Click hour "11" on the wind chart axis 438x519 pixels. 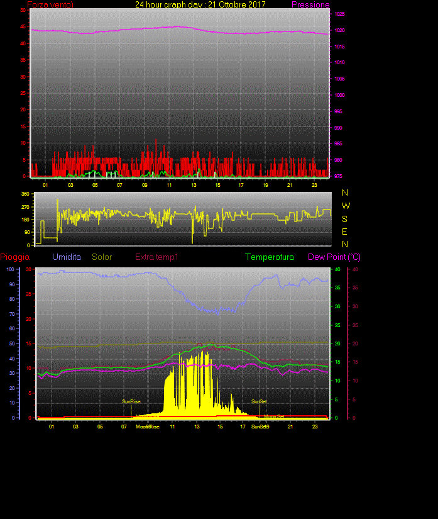pyautogui.click(x=169, y=185)
